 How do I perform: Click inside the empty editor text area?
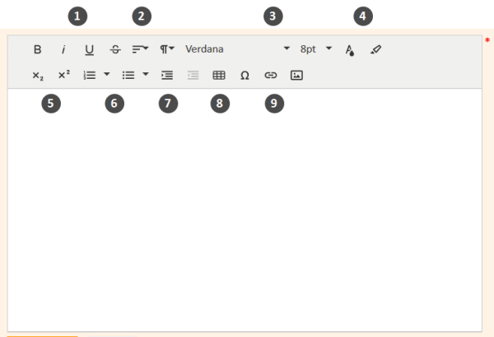[245, 205]
